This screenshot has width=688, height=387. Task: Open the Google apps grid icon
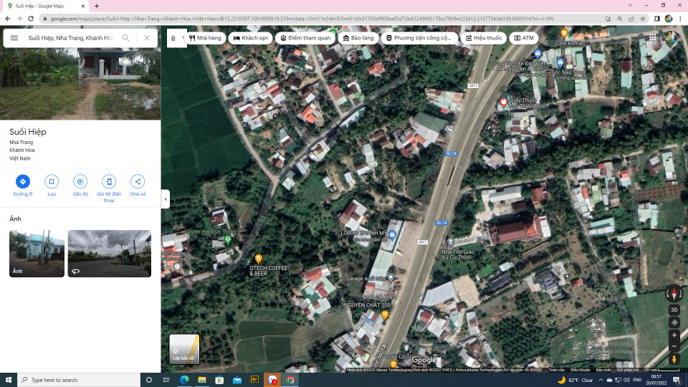653,37
